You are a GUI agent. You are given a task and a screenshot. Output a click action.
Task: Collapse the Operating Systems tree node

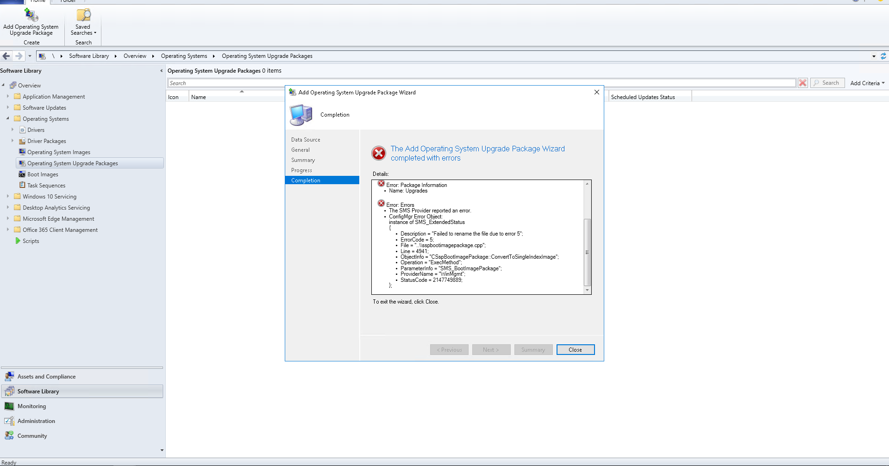8,118
